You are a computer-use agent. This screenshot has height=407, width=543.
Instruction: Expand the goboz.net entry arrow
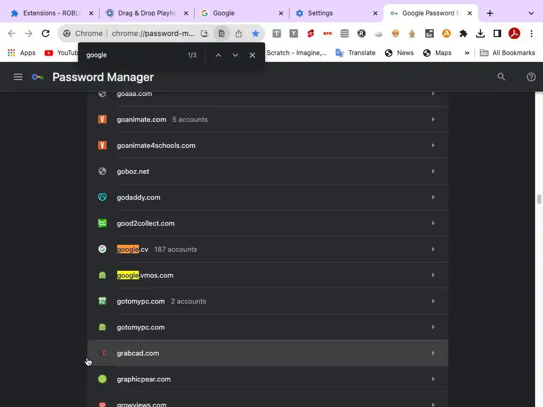(x=433, y=171)
